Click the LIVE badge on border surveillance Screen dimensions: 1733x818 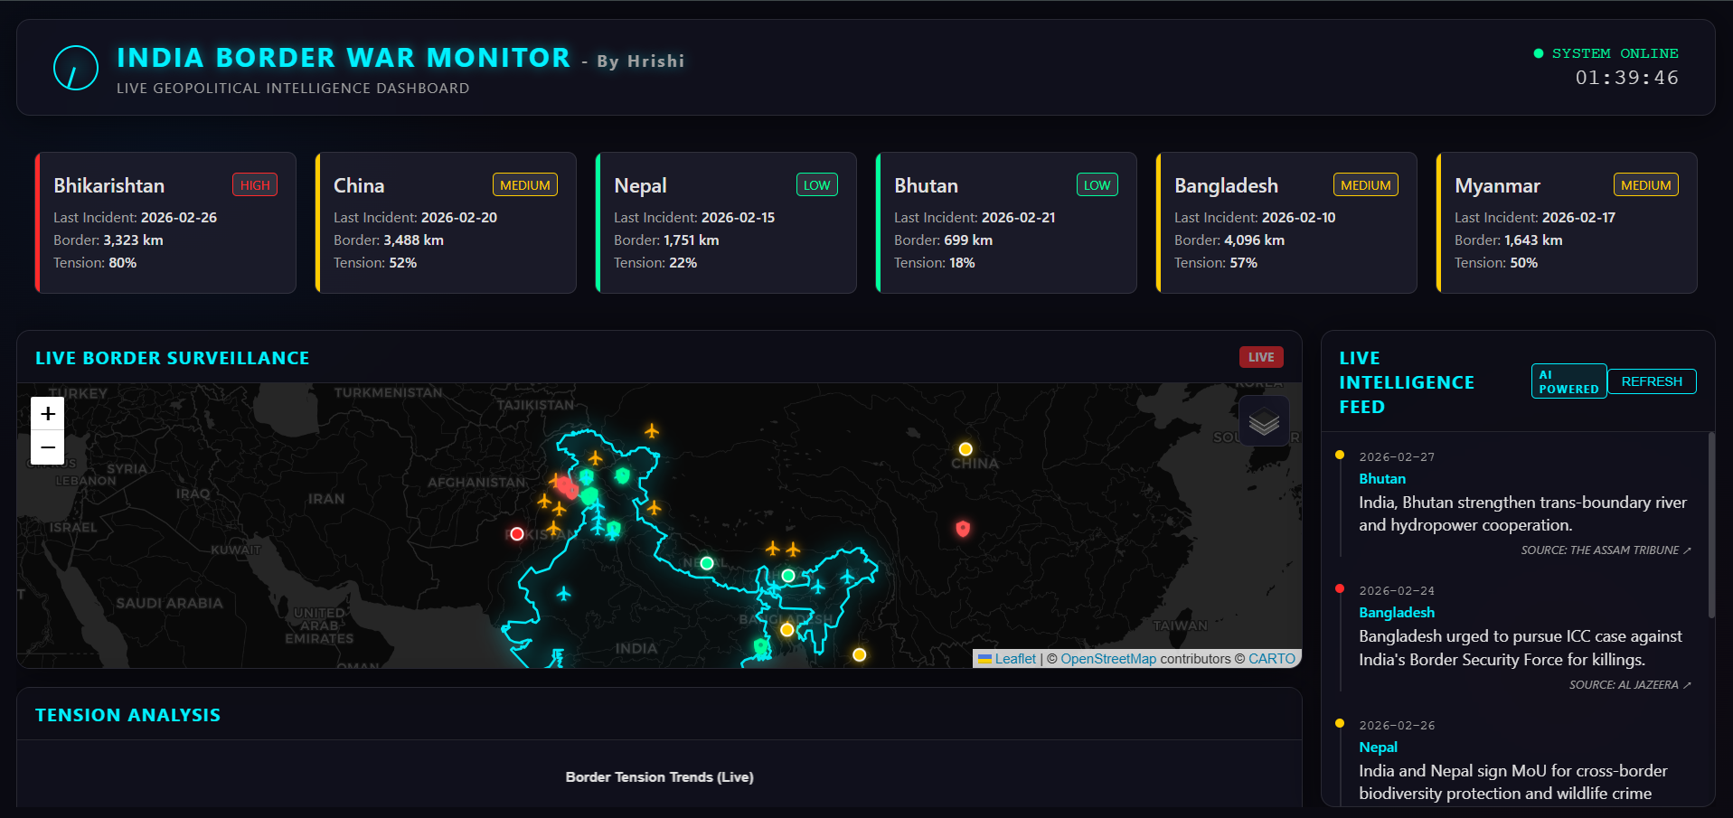click(x=1260, y=357)
